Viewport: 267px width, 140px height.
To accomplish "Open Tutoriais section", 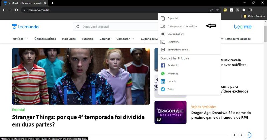I will click(x=88, y=39).
